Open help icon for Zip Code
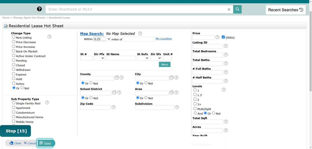This screenshot has width=312, height=149. 114,107
